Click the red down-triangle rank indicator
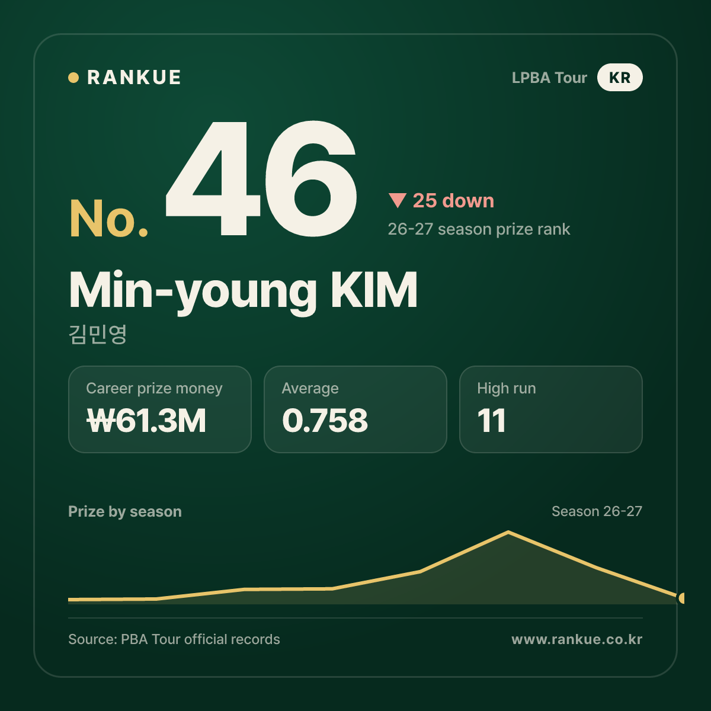 pos(397,201)
